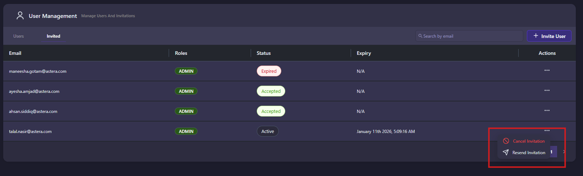Toggle the ellipsis menu for talal.nasir@astera.com
Viewport: 583px width, 176px height.
tap(547, 131)
